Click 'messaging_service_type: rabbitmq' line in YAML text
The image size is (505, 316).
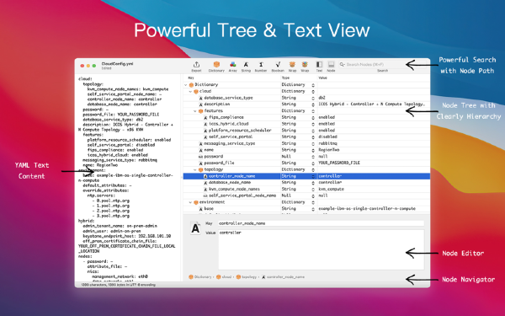120,160
